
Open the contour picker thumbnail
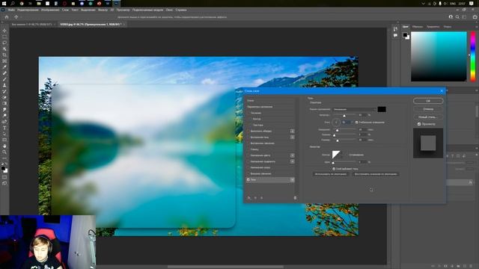[x=336, y=155]
